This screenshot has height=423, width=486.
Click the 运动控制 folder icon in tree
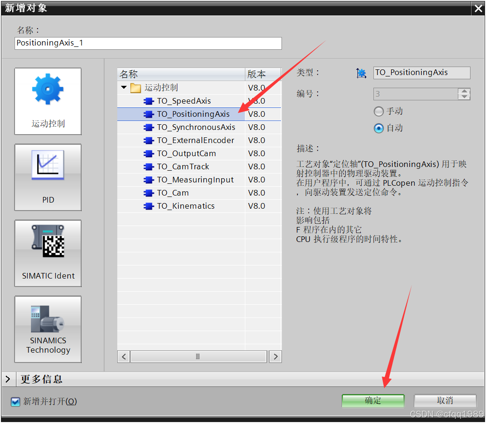point(136,88)
